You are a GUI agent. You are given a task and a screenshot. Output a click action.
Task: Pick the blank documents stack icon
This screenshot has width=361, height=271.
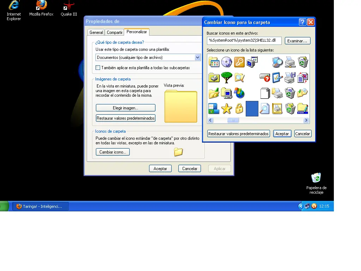(x=265, y=93)
